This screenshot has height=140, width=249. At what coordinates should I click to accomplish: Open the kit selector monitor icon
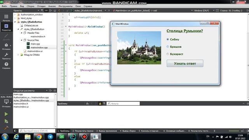6,102
